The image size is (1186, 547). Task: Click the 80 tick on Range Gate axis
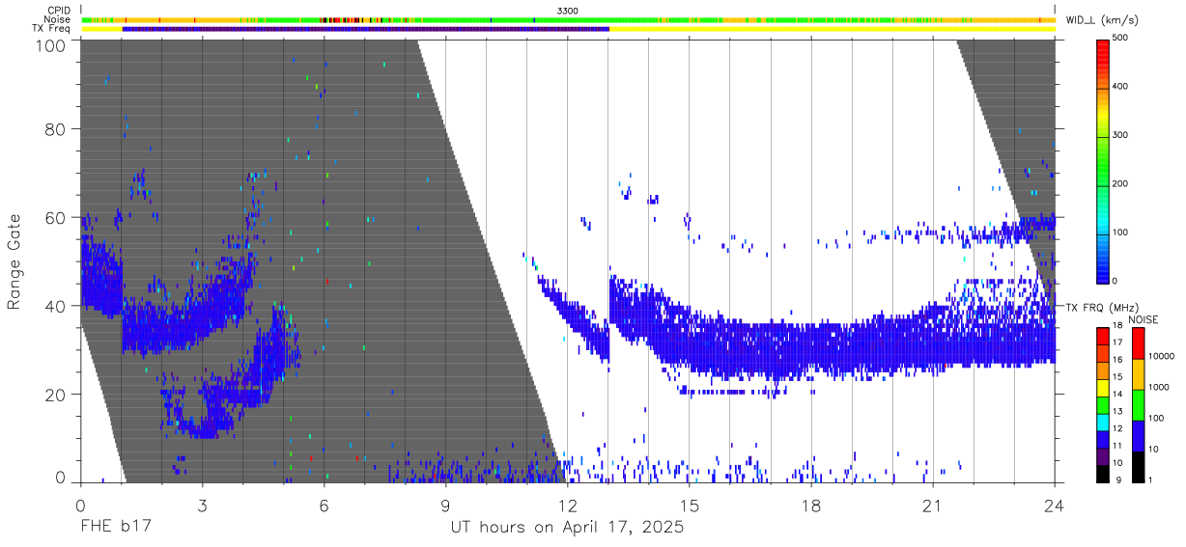pyautogui.click(x=54, y=129)
